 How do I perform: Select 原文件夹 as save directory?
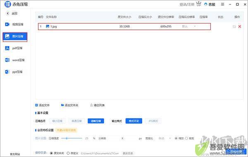point(51,153)
